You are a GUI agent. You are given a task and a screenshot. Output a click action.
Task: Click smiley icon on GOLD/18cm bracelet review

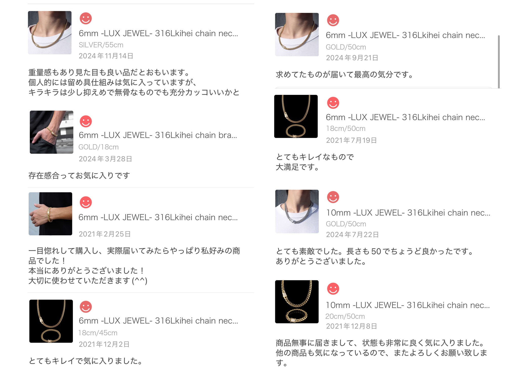[86, 121]
